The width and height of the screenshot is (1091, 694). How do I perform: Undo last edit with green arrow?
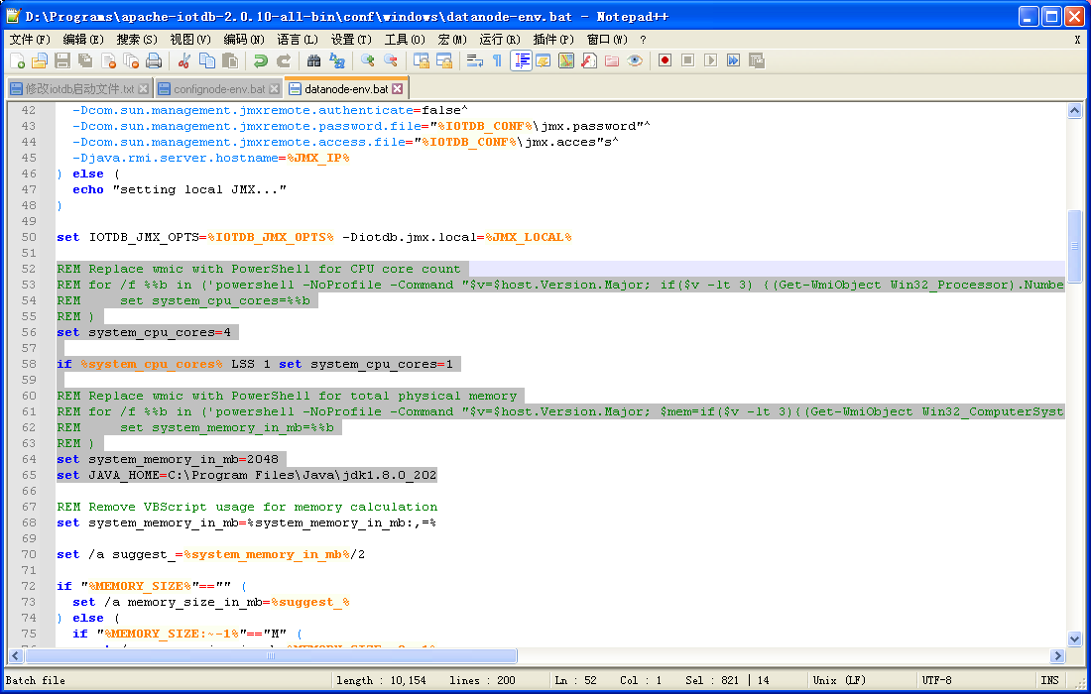click(x=261, y=61)
